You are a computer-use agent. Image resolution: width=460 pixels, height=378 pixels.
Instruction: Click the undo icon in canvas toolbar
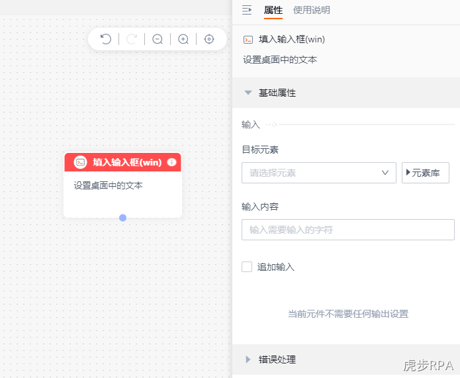106,39
